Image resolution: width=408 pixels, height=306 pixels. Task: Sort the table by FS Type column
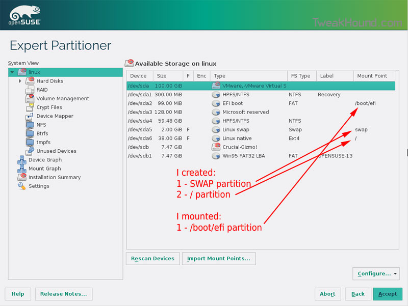[x=302, y=76]
